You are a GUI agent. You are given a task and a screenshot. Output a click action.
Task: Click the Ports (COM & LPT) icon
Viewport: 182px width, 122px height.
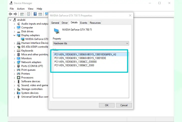(18, 66)
